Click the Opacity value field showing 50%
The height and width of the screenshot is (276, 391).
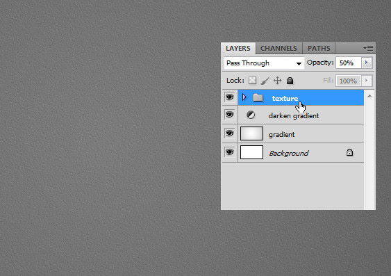click(349, 63)
